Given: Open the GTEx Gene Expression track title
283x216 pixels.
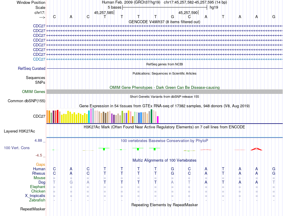Looking at the screenshot, I should 164,106.
